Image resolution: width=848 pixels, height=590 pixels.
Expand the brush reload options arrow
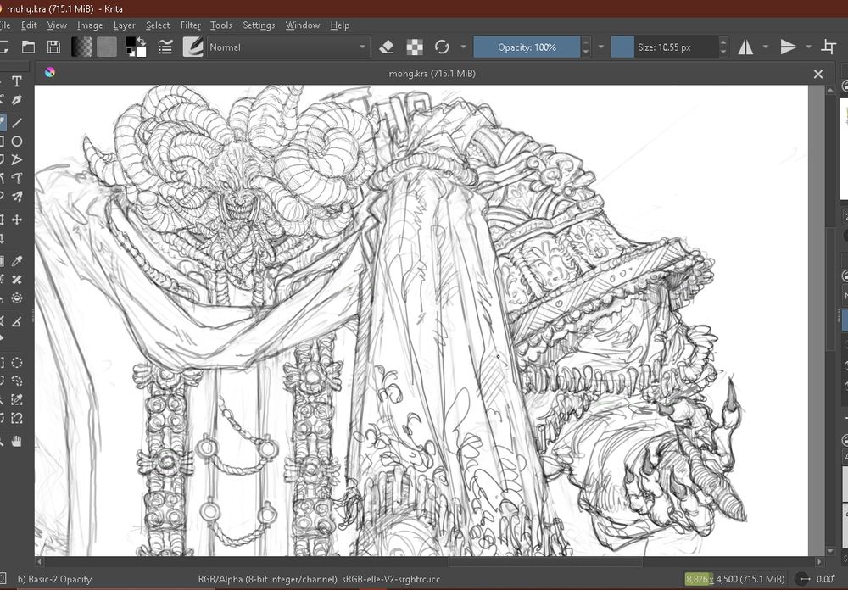coord(464,47)
